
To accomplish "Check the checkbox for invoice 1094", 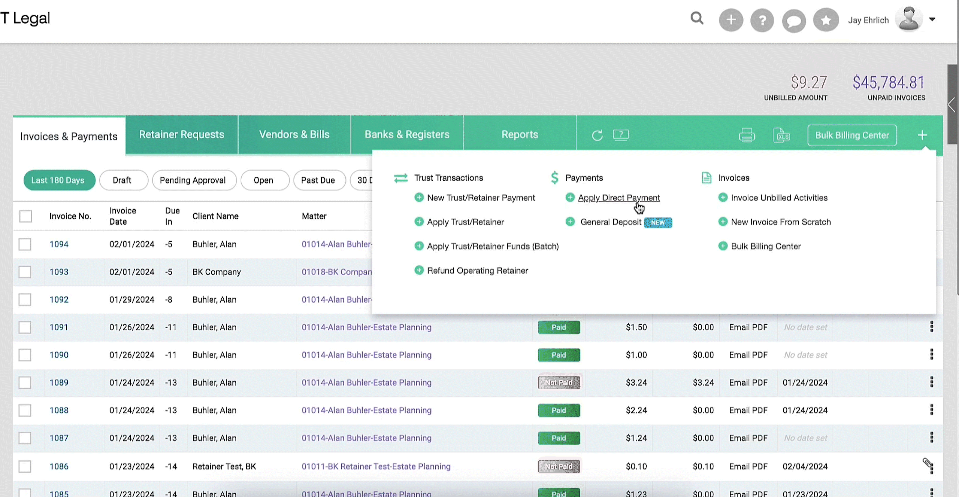I will click(x=25, y=244).
